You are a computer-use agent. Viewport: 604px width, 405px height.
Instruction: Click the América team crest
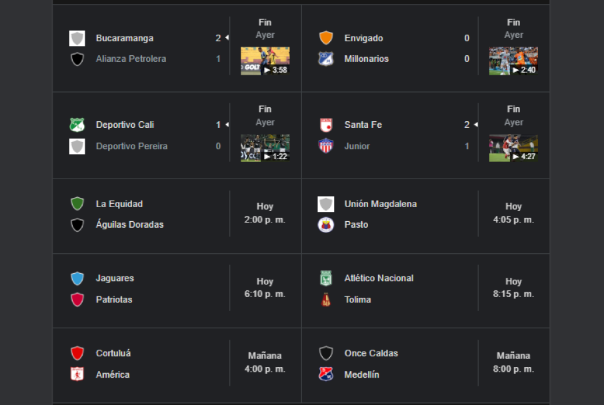point(77,374)
